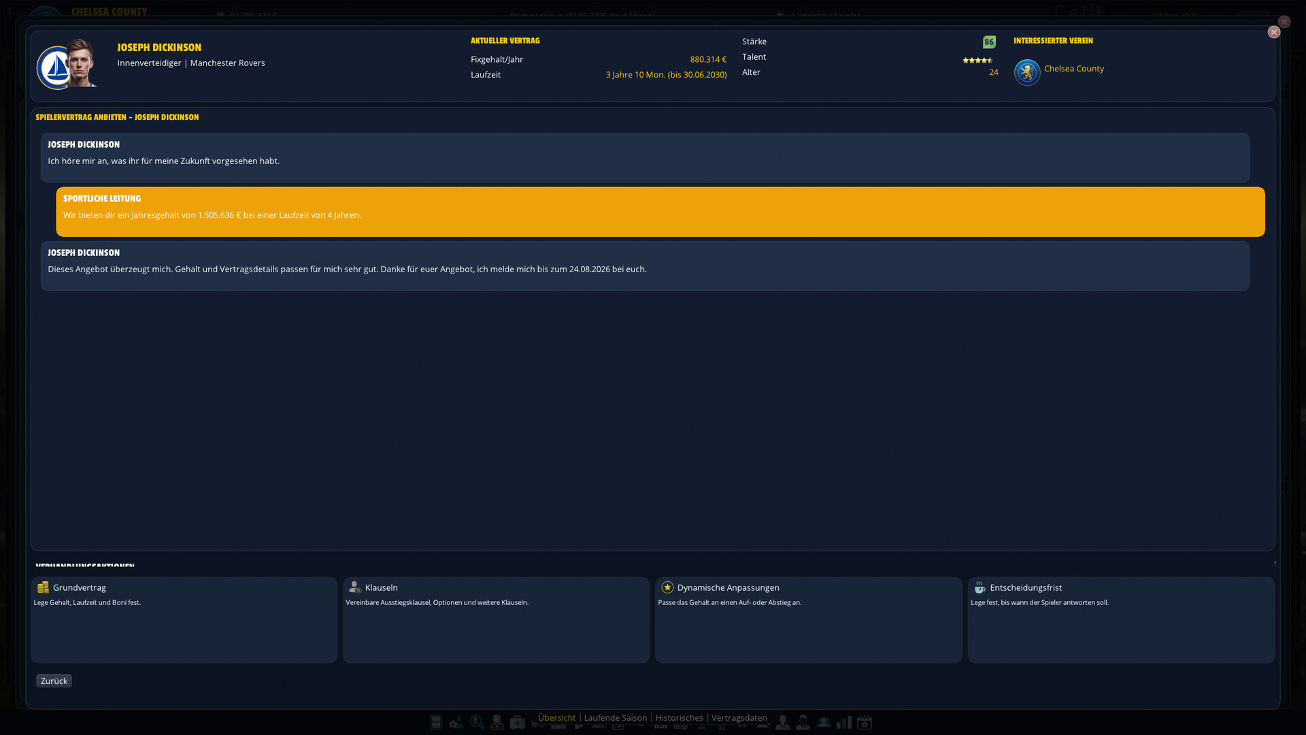1306x735 pixels.
Task: Switch to the Historisches tab
Action: click(679, 718)
